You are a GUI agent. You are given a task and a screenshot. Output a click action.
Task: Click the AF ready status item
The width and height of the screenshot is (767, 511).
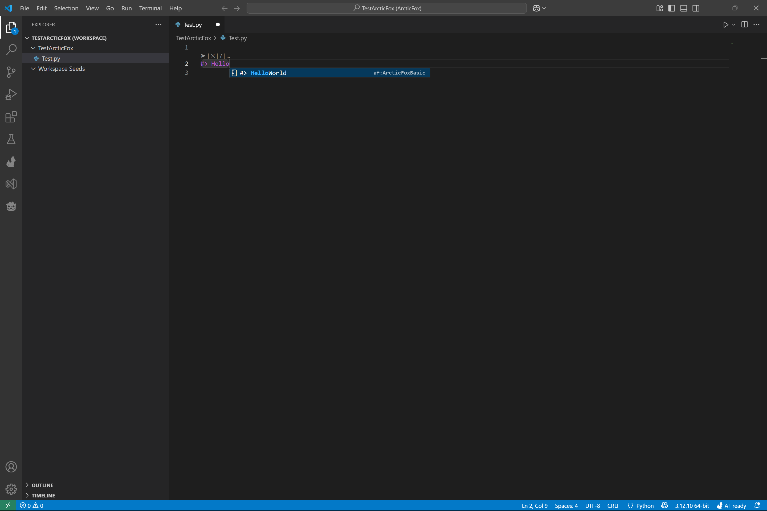coord(732,505)
